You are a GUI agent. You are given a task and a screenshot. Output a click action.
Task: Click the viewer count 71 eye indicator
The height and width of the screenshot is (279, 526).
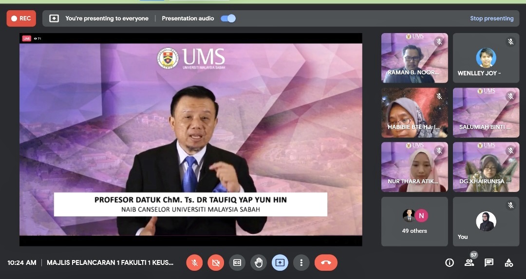pyautogui.click(x=37, y=38)
